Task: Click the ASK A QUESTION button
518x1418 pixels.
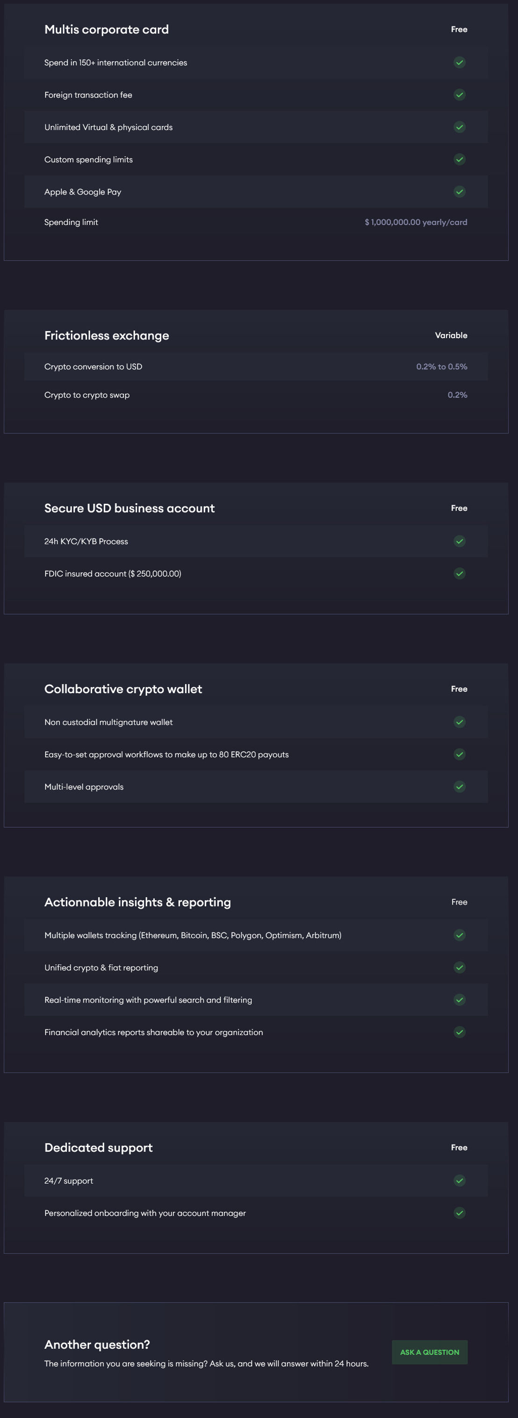Action: [x=429, y=1352]
